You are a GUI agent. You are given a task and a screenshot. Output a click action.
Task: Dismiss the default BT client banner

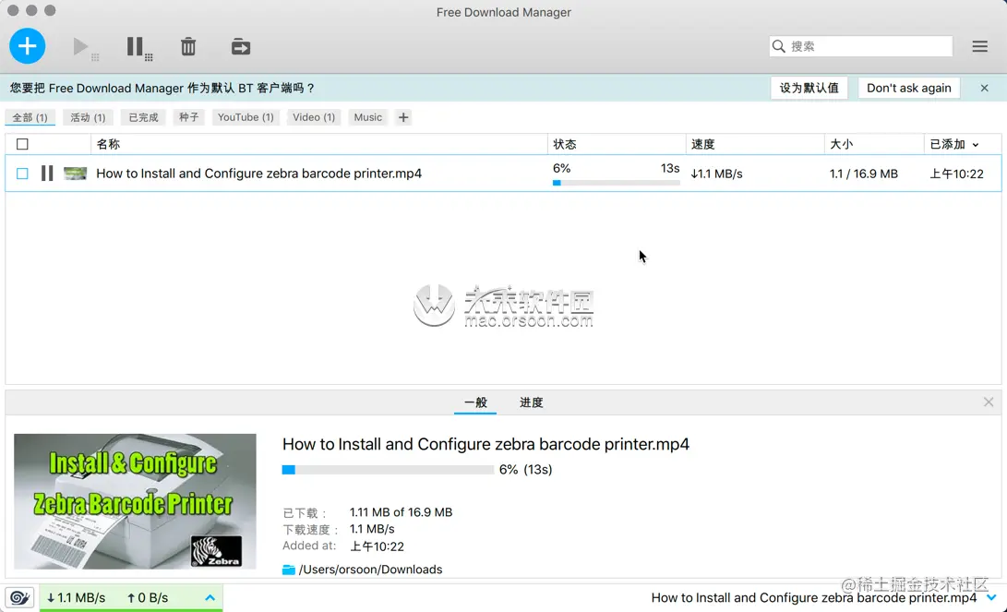pyautogui.click(x=985, y=88)
